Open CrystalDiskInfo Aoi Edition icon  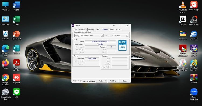coord(183,65)
